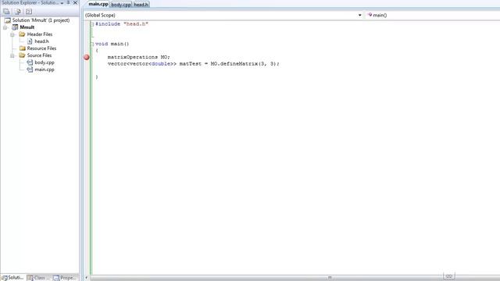Screen dimensions: 500x281
Task: Switch to the Property Manager bottom tab
Action: (66, 278)
